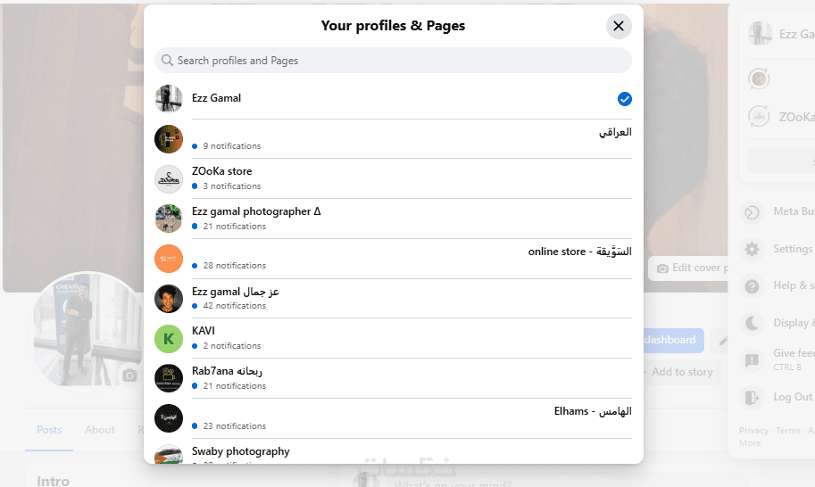Screen dimensions: 815x487
Task: Click the Elhams page avatar icon
Action: click(169, 418)
